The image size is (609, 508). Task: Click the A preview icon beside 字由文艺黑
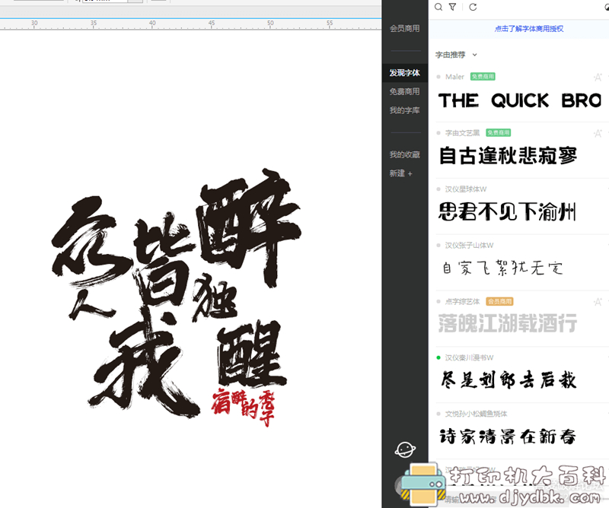click(x=598, y=134)
